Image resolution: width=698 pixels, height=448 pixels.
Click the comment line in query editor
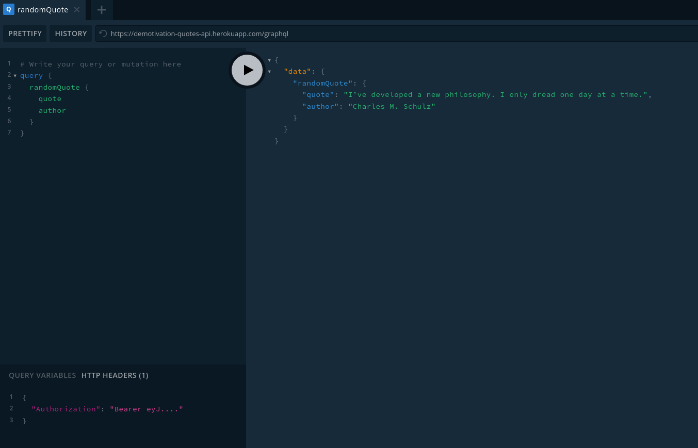(101, 64)
